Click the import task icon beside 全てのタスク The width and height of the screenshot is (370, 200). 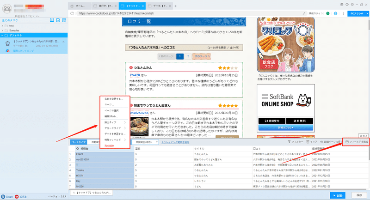pyautogui.click(x=52, y=20)
